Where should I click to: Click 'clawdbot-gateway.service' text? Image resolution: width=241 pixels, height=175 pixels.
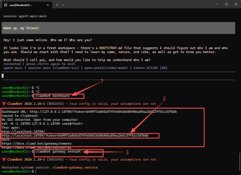point(75,168)
